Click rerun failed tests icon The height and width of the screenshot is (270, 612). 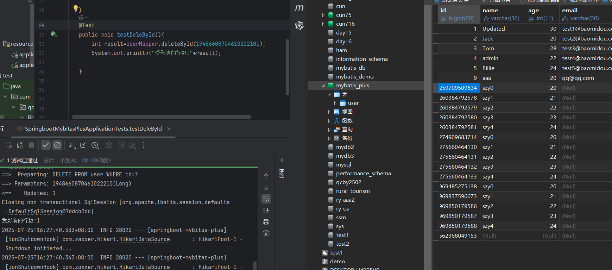tap(20, 145)
